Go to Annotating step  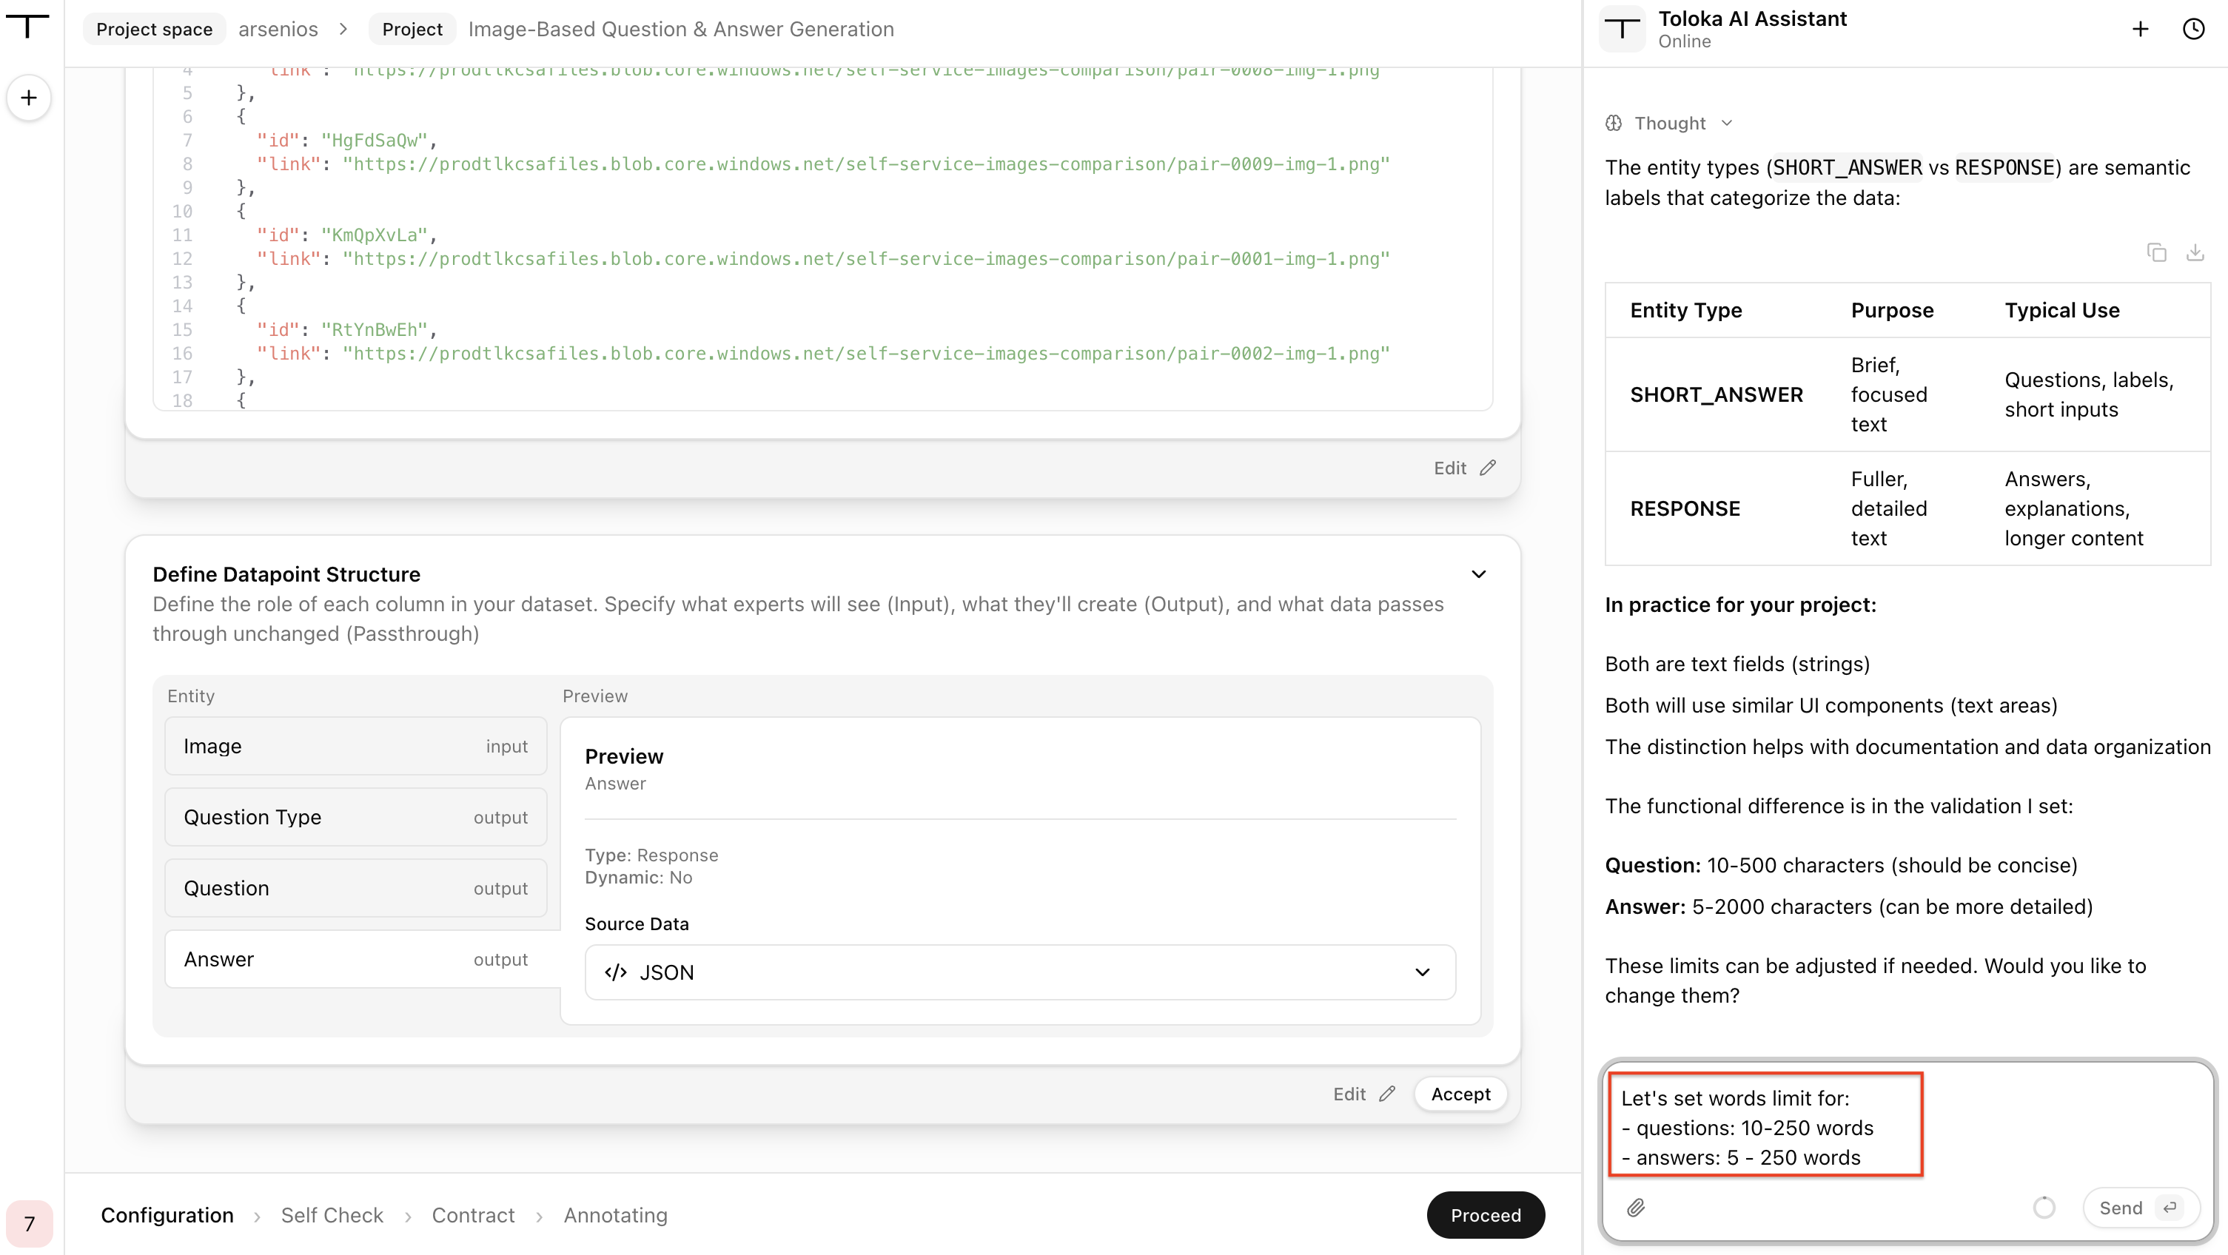pos(615,1215)
